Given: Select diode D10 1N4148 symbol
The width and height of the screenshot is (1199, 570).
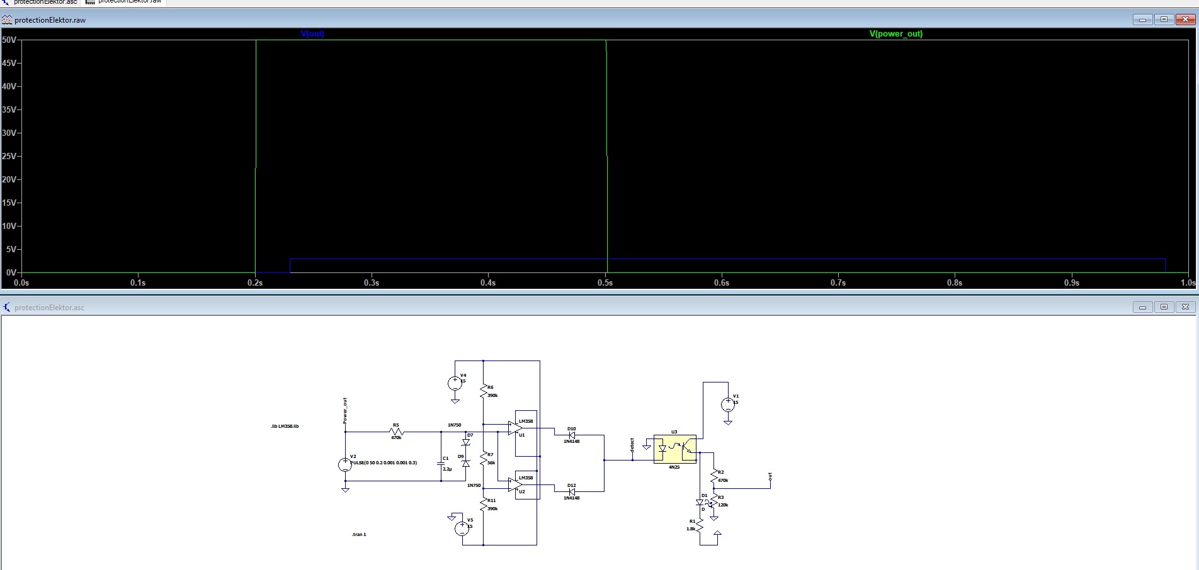Looking at the screenshot, I should pyautogui.click(x=572, y=435).
